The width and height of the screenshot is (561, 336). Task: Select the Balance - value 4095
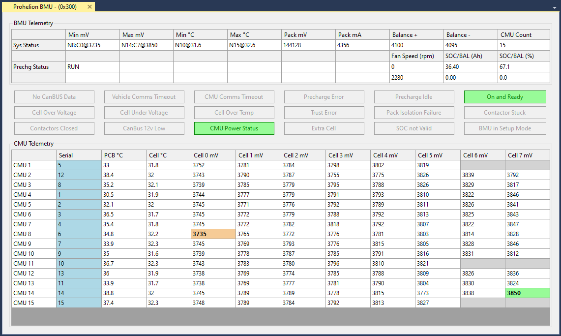[471, 45]
